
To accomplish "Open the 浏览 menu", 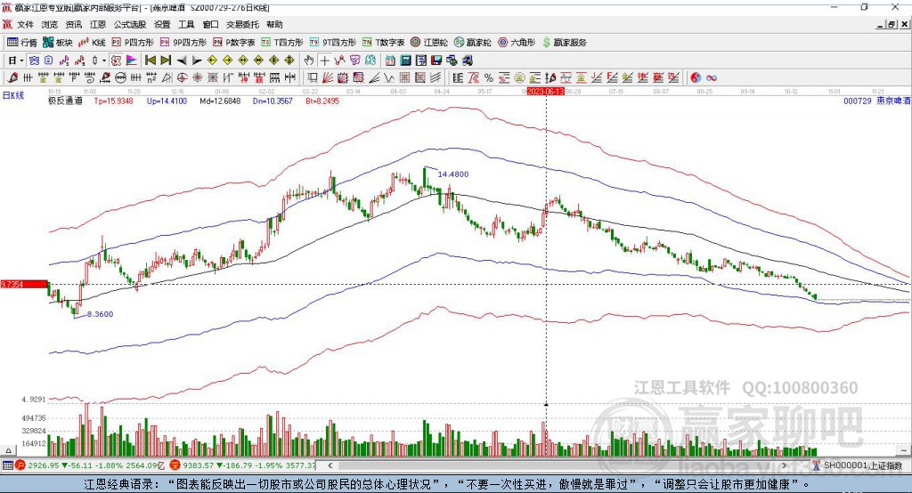I will (x=50, y=24).
